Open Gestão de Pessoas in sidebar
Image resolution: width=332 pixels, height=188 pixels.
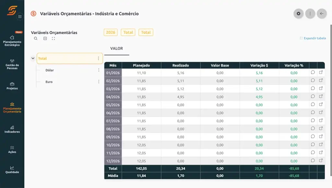point(12,65)
